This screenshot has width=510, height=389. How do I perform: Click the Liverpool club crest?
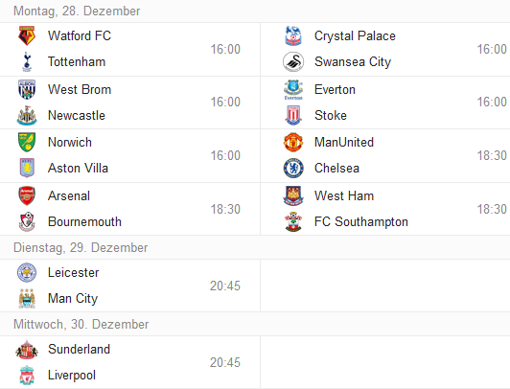[27, 375]
